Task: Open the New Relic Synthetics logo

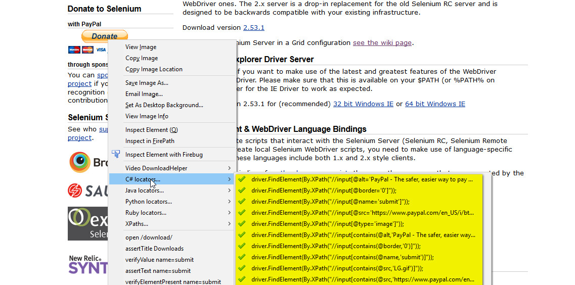Action: (x=88, y=264)
